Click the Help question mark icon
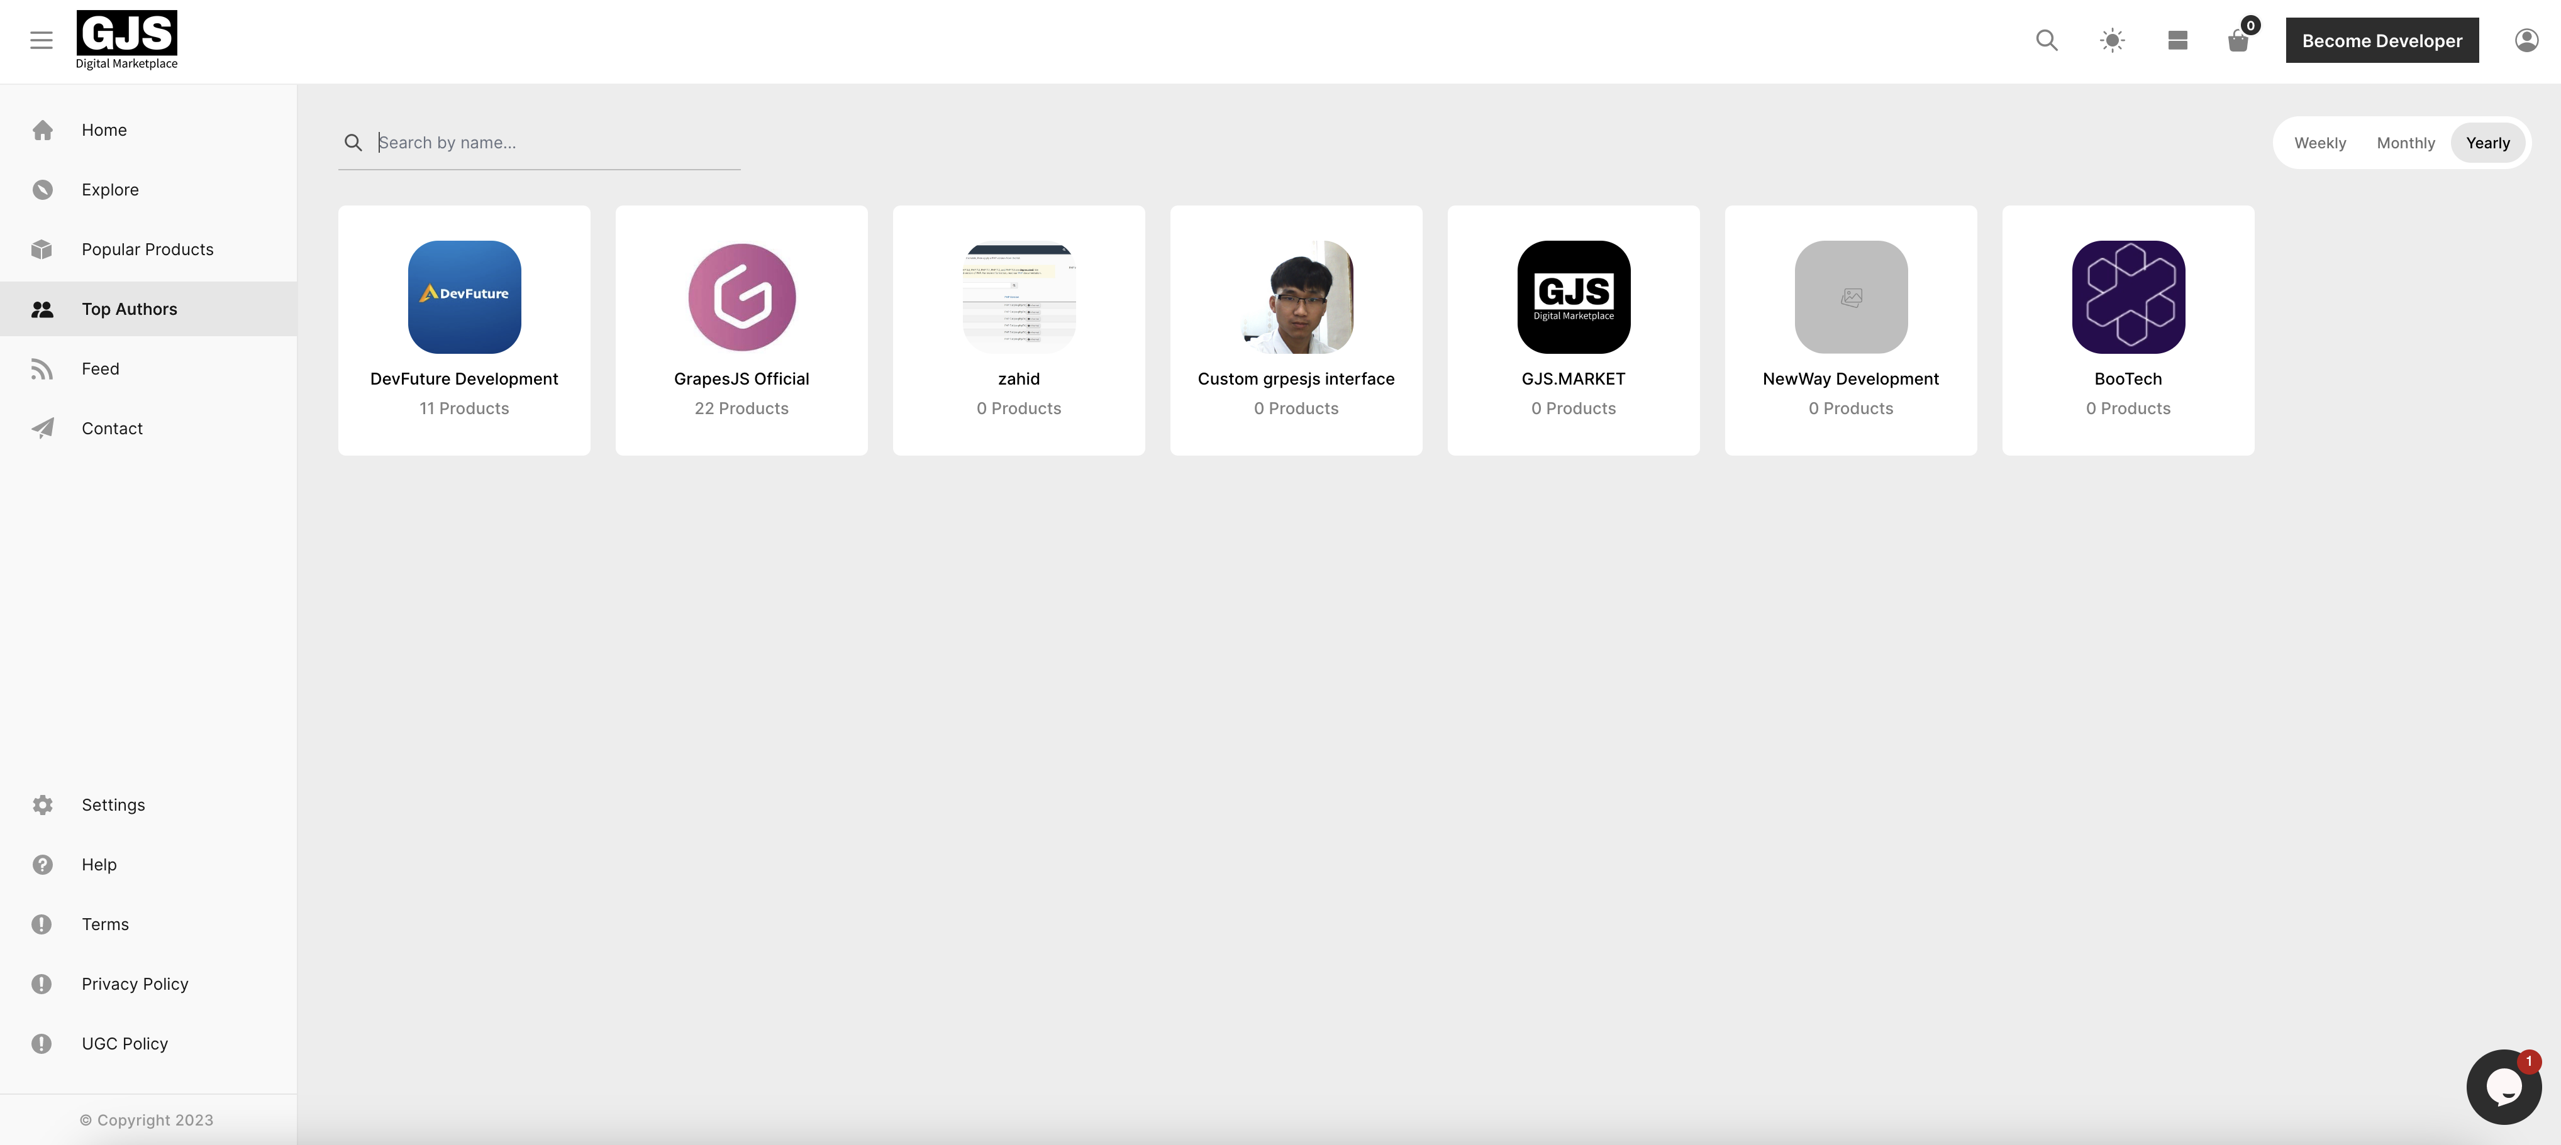The image size is (2561, 1145). [x=42, y=864]
